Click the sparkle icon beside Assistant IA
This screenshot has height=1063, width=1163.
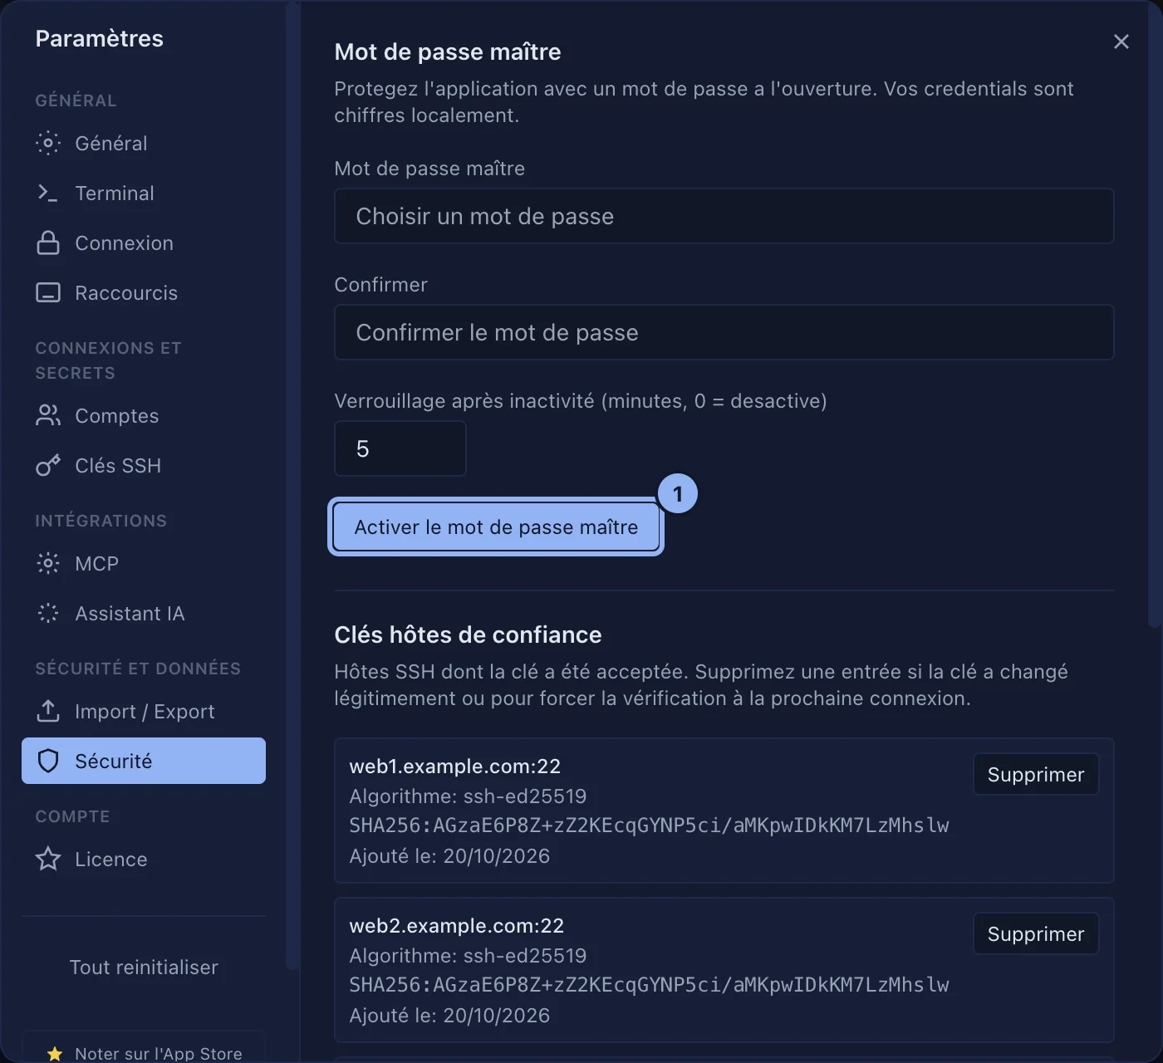point(48,614)
